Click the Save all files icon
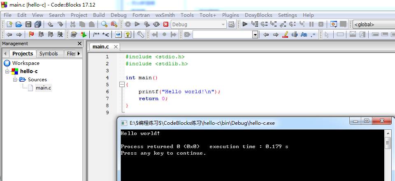The width and height of the screenshot is (395, 181). pyautogui.click(x=38, y=24)
